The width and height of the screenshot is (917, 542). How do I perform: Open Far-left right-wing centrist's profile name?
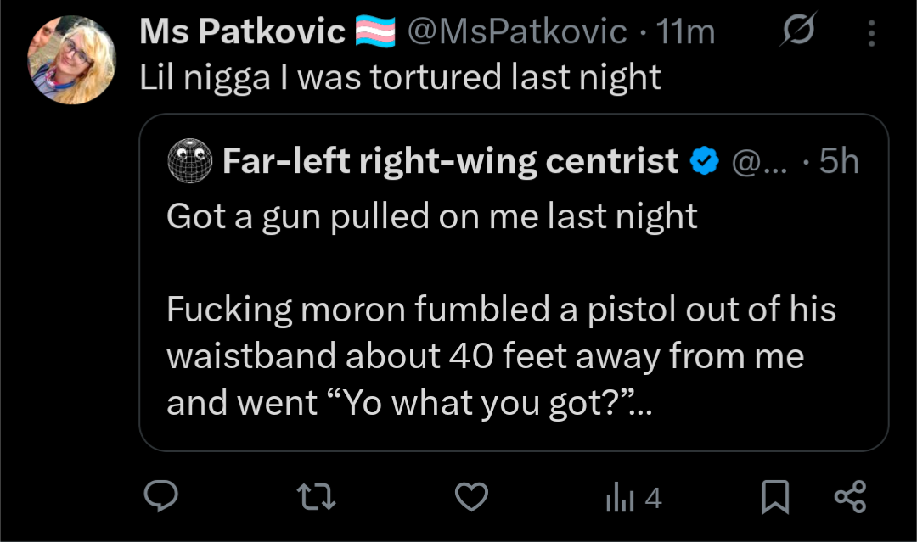450,161
